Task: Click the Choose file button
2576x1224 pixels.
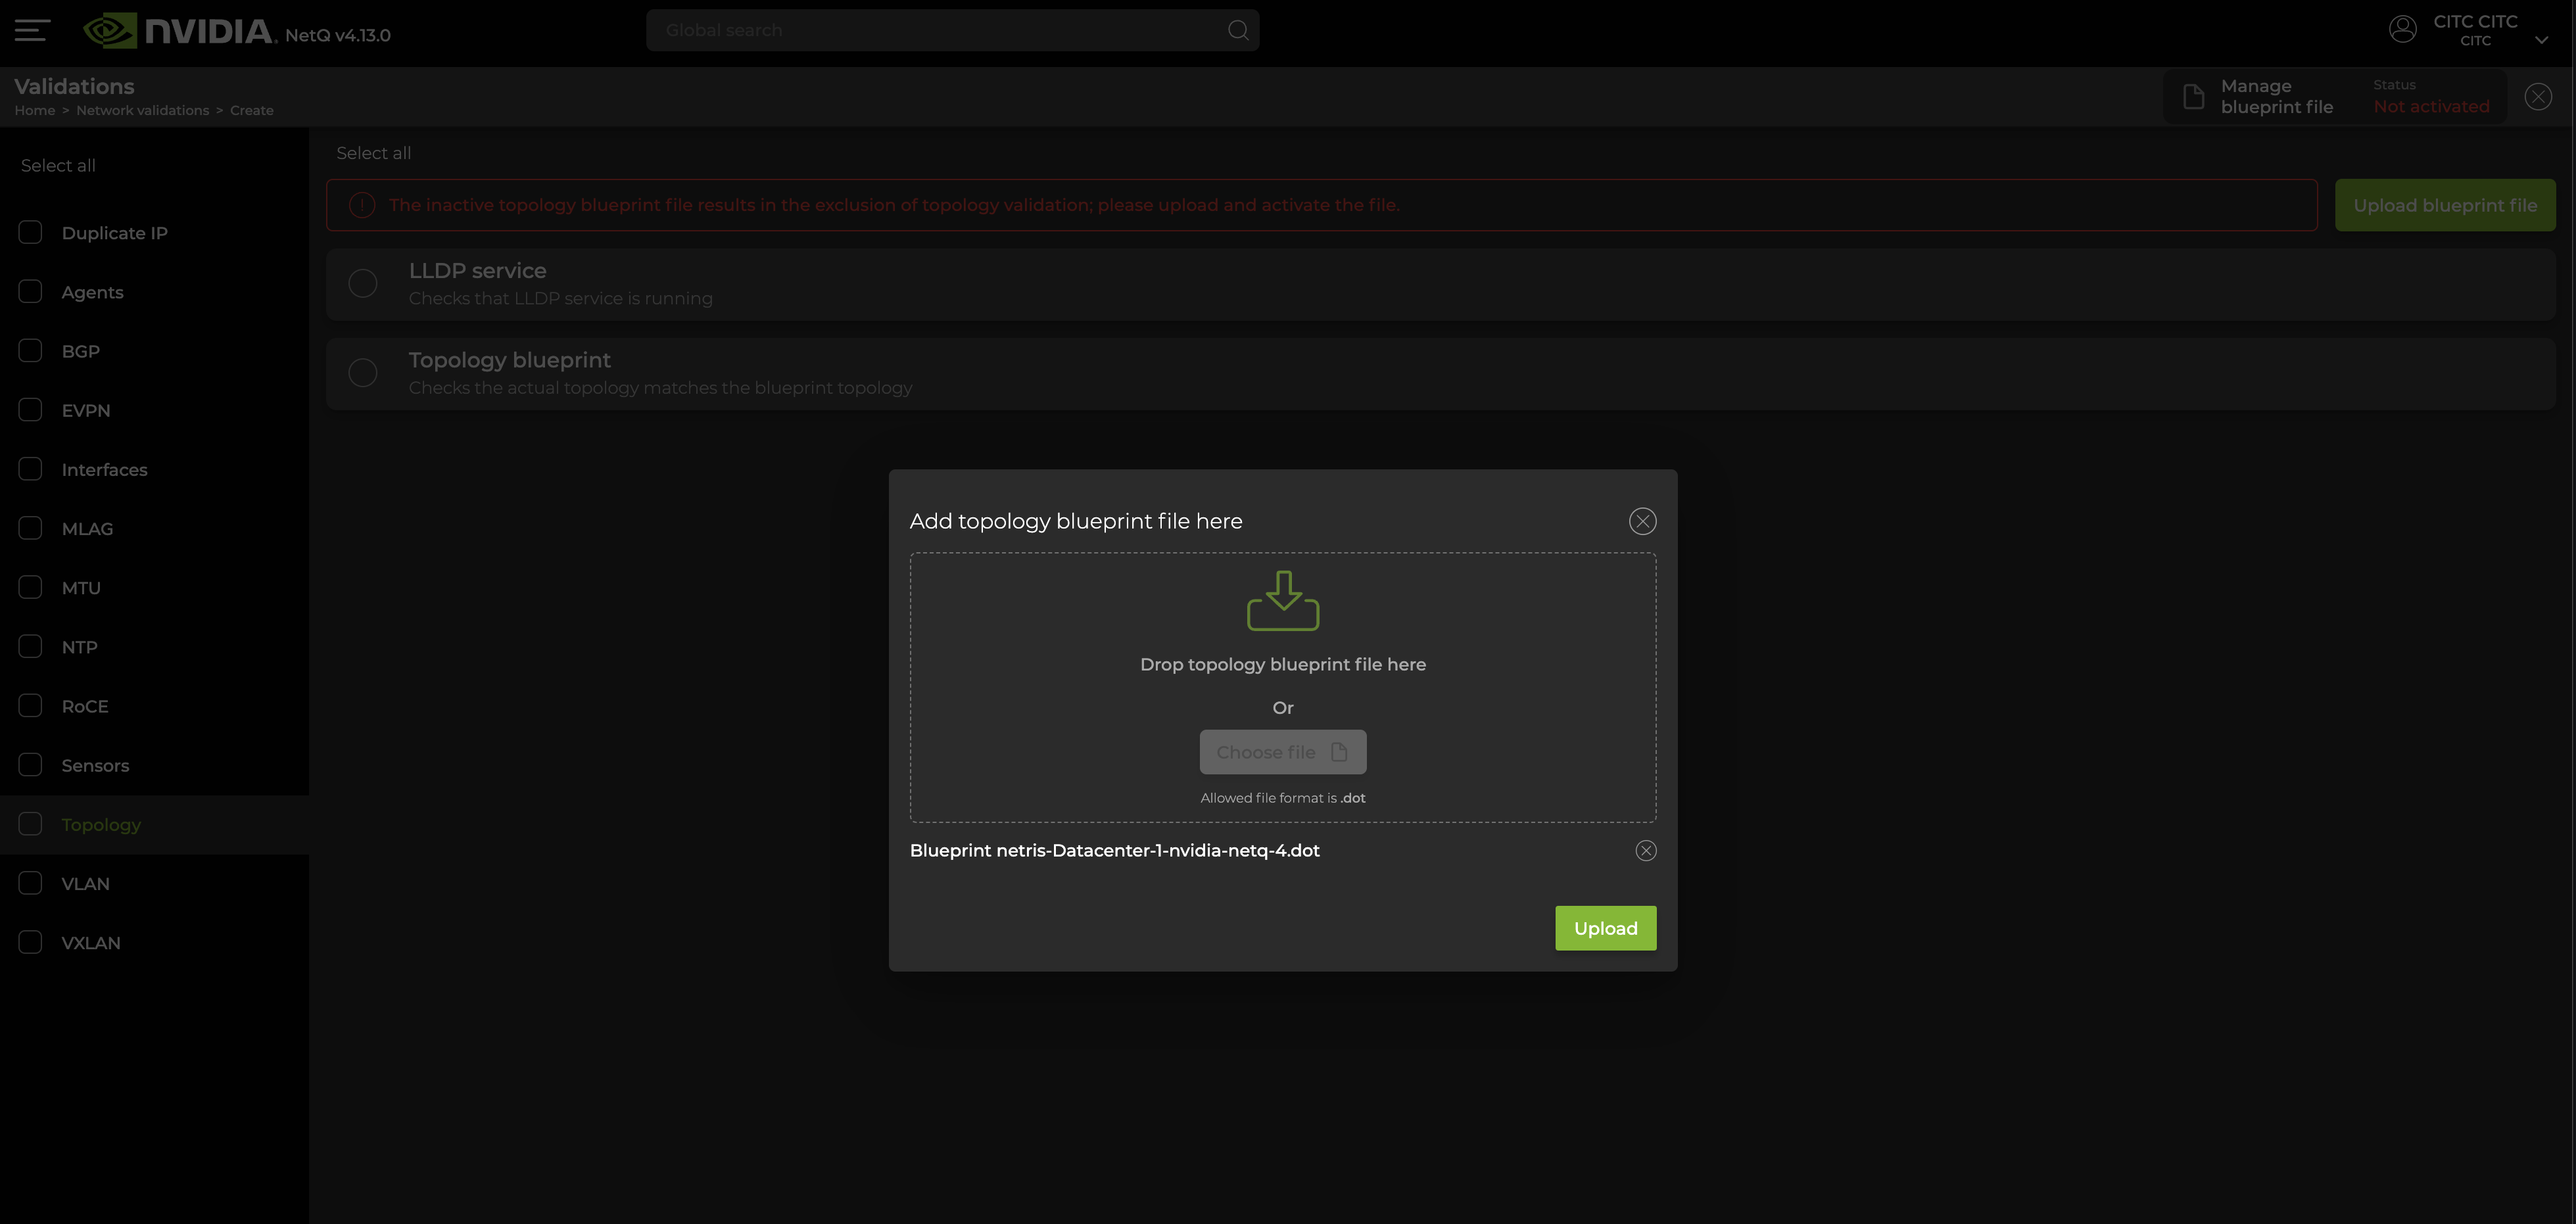Action: click(x=1282, y=752)
